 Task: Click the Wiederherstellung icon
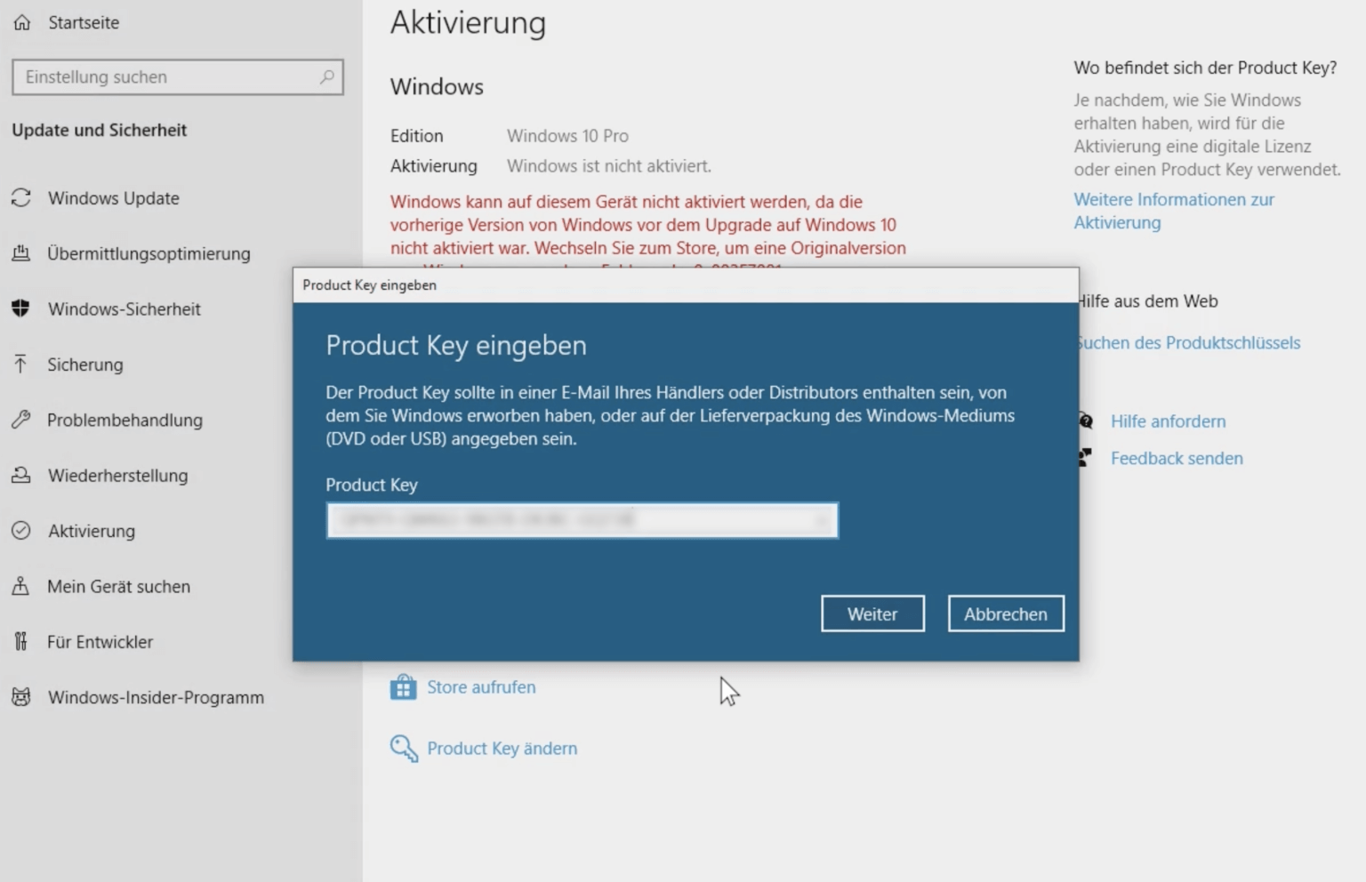(x=21, y=475)
